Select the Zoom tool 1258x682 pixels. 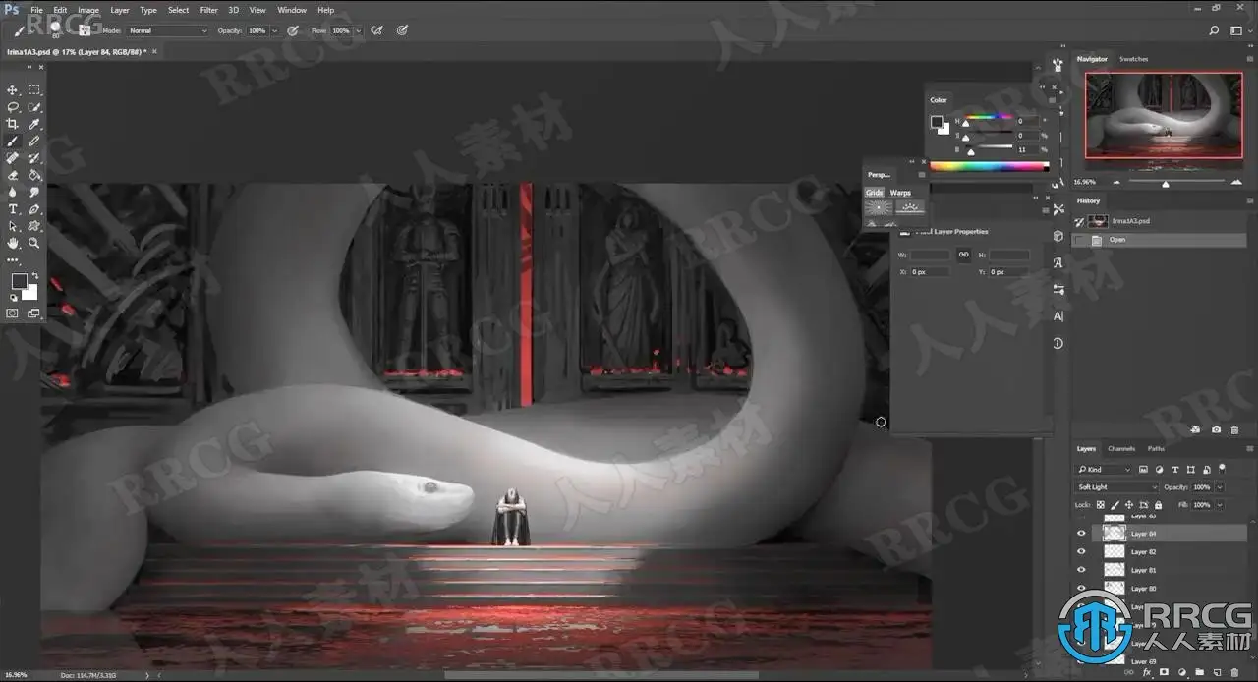click(34, 243)
